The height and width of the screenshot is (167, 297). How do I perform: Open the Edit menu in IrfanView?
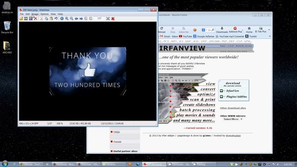[x=28, y=14]
